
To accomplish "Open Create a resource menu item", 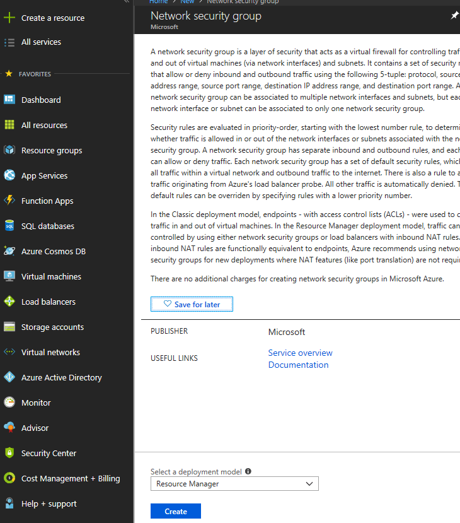I will (x=53, y=18).
